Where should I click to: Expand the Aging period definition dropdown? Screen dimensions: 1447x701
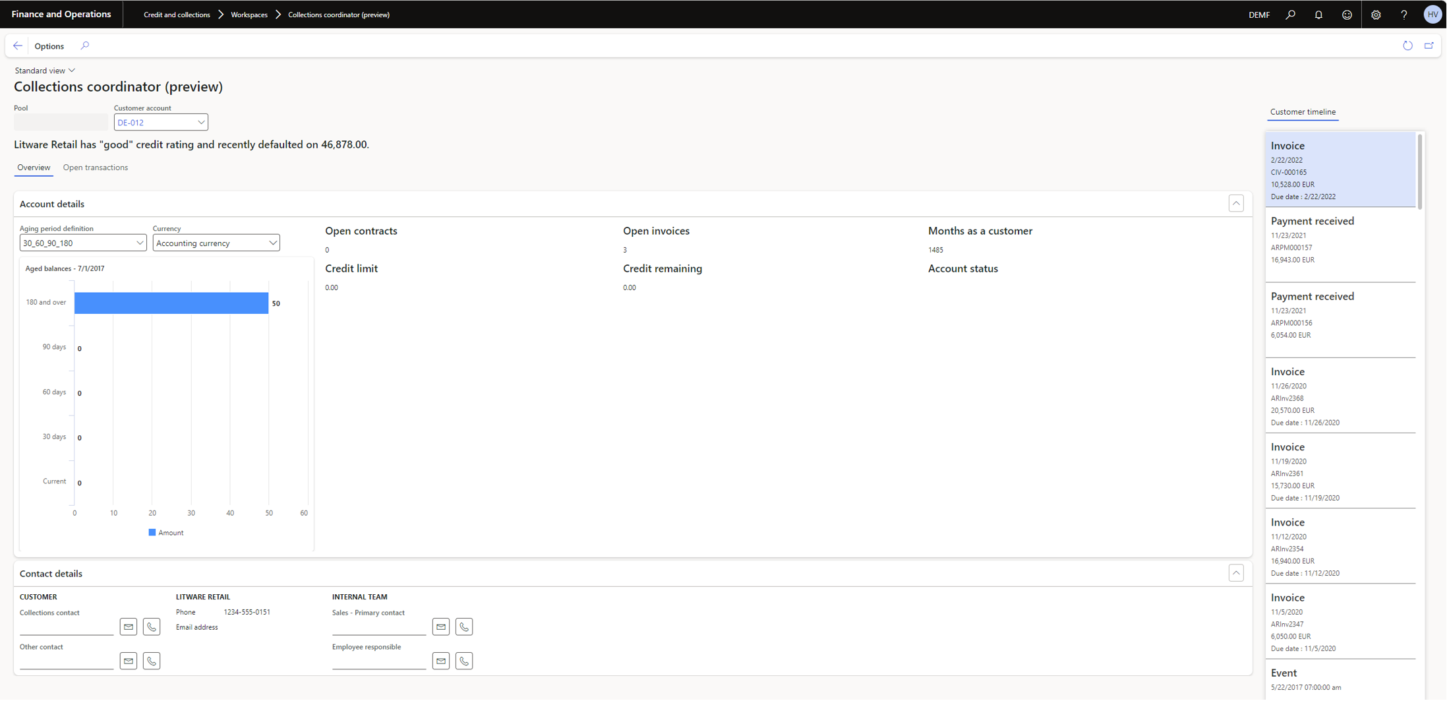(139, 243)
